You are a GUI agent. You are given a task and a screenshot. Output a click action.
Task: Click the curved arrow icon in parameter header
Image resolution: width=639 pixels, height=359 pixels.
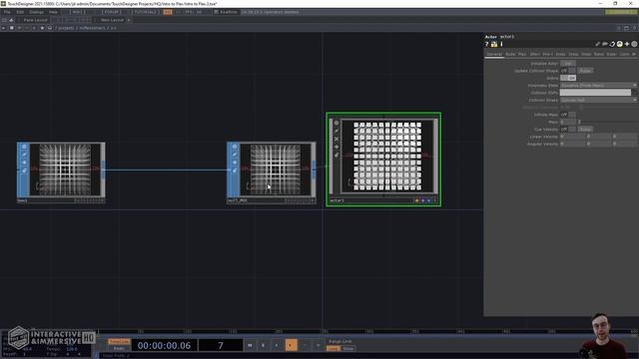click(x=612, y=44)
